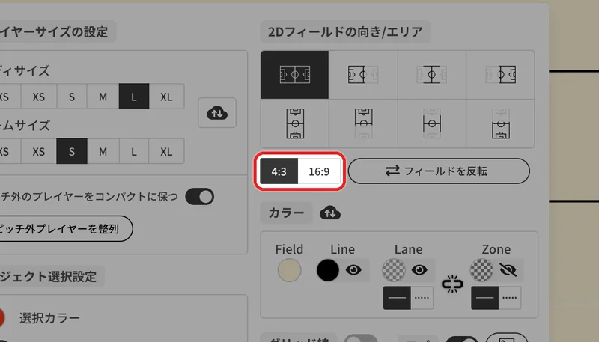599x342 pixels.
Task: Click カラー section label
Action: click(286, 213)
